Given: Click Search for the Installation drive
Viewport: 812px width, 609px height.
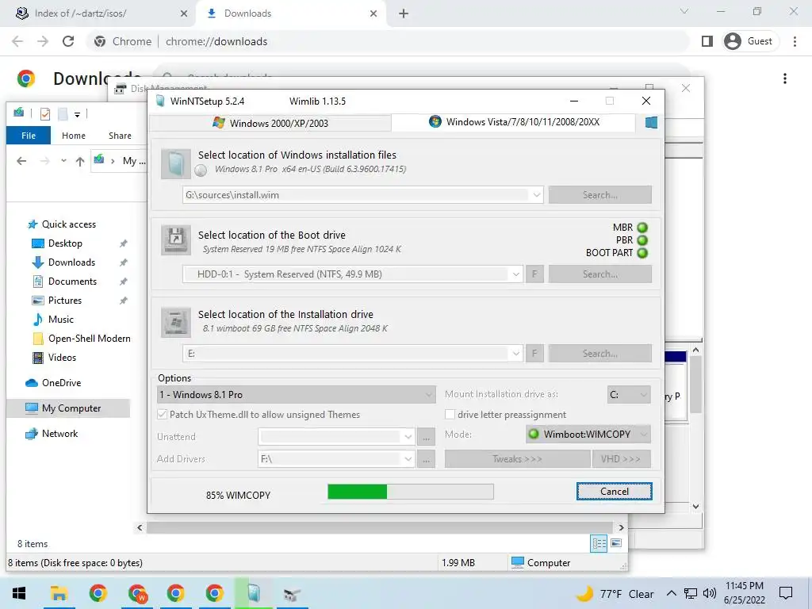Looking at the screenshot, I should [599, 354].
